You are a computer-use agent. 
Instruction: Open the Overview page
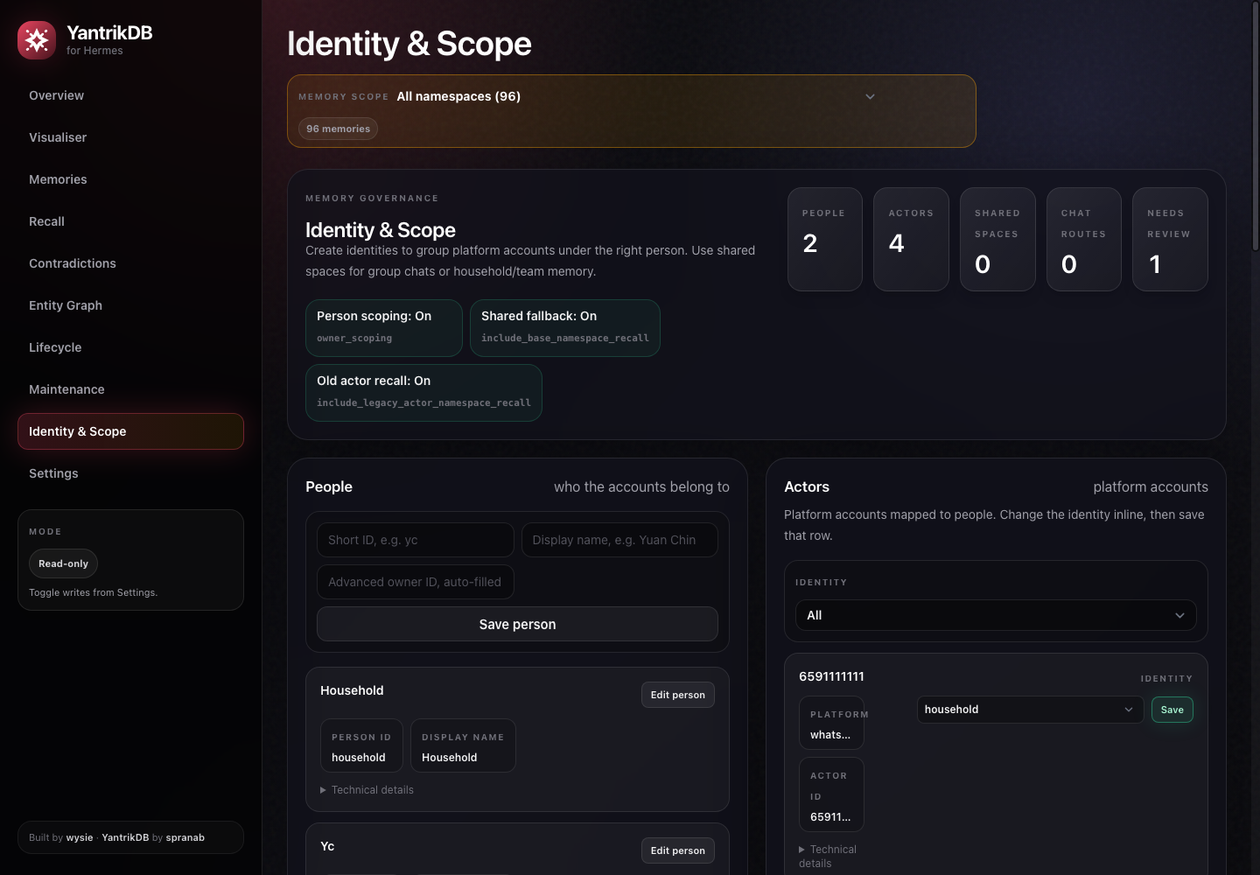coord(130,95)
